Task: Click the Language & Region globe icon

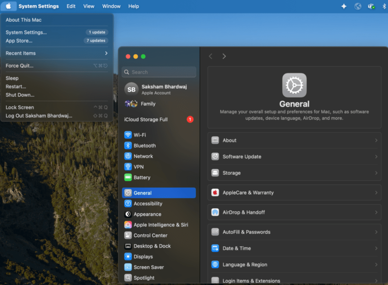Action: [215, 265]
